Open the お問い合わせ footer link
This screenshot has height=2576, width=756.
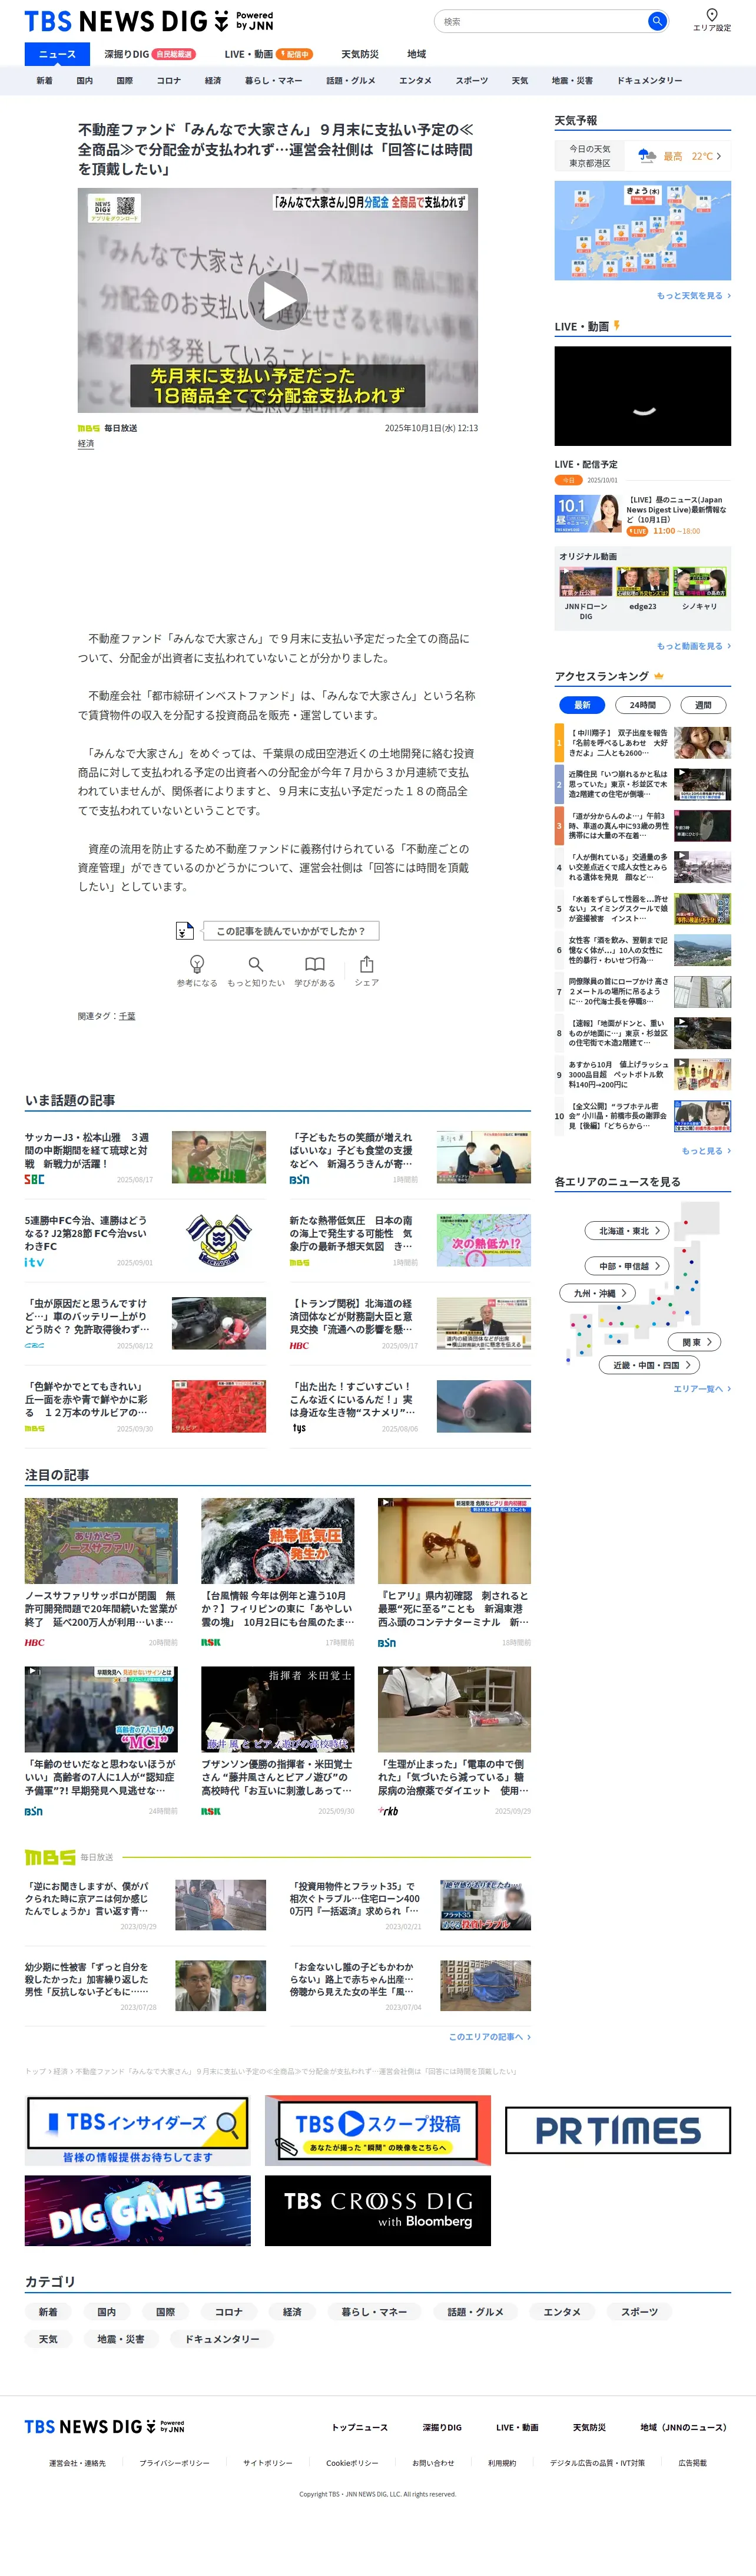coord(433,2463)
